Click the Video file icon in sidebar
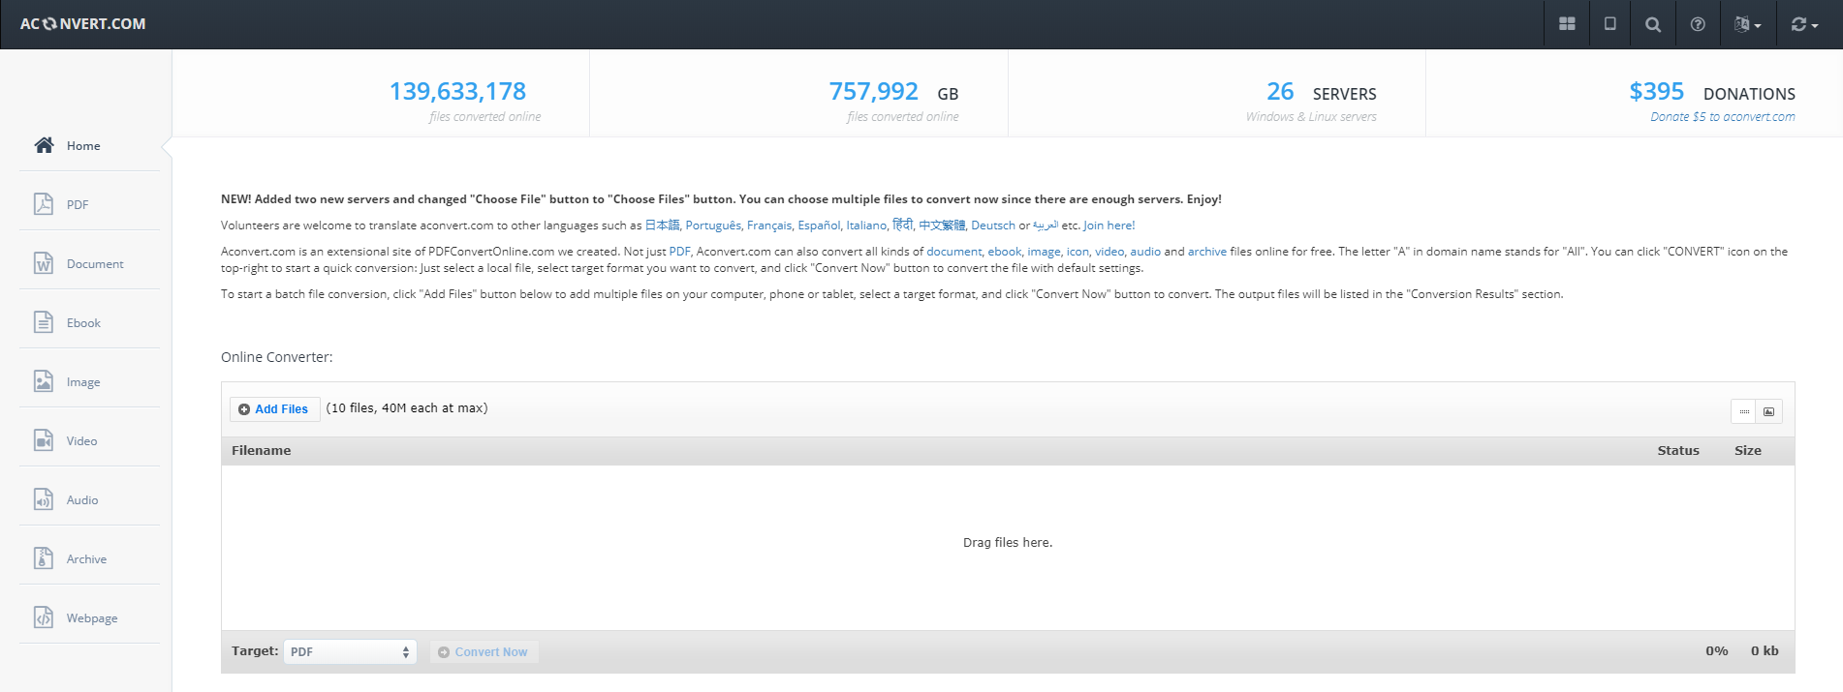The image size is (1843, 692). (x=44, y=440)
